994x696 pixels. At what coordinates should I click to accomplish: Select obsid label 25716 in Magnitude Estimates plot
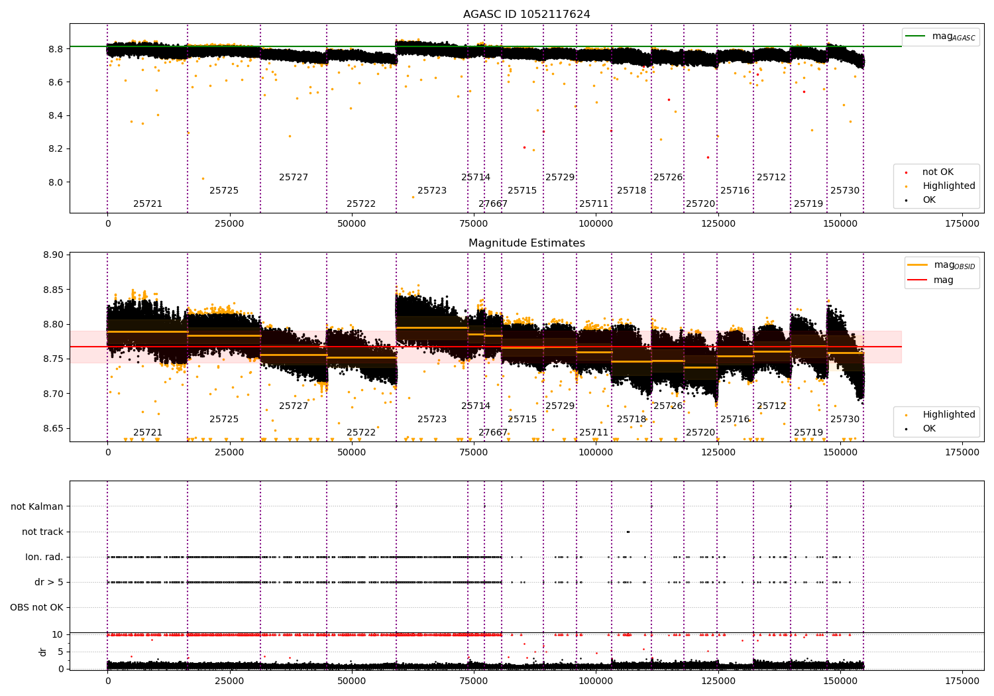tap(735, 420)
